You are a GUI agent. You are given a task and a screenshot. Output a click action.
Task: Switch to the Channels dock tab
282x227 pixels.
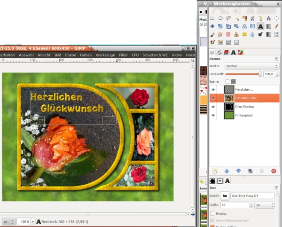click(x=226, y=52)
